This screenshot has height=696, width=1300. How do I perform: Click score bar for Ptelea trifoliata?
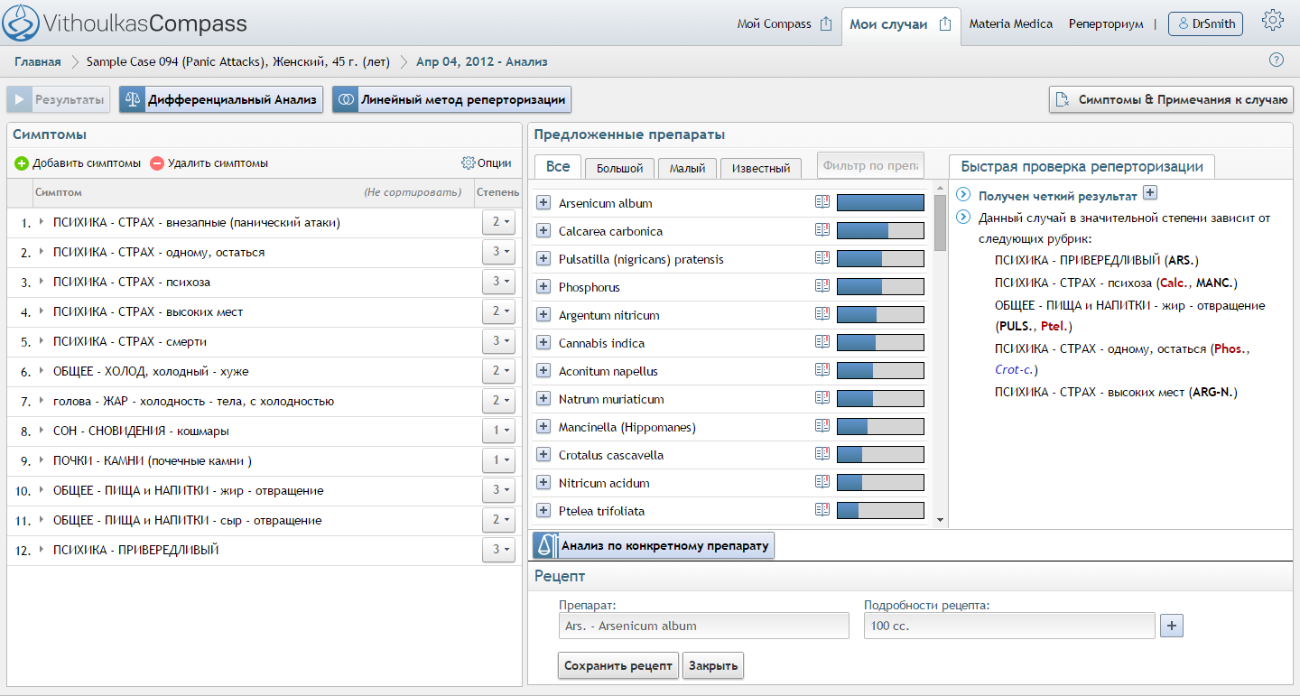click(880, 511)
